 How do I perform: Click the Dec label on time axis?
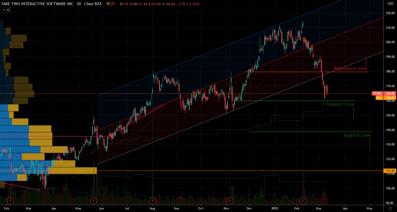point(249,208)
